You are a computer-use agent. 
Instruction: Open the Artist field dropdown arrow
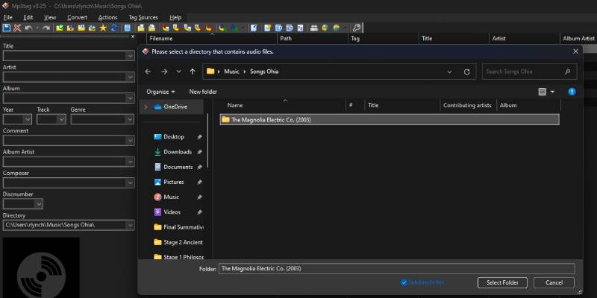(x=130, y=77)
